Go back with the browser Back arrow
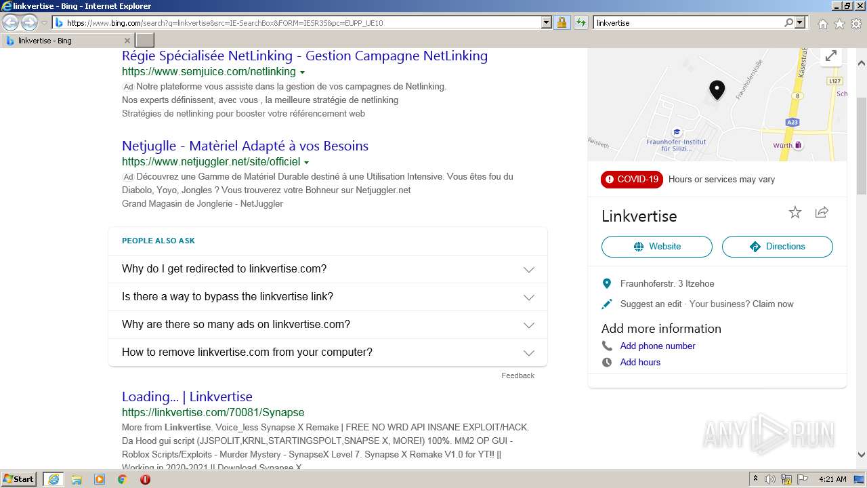Image resolution: width=867 pixels, height=488 pixels. pyautogui.click(x=10, y=23)
